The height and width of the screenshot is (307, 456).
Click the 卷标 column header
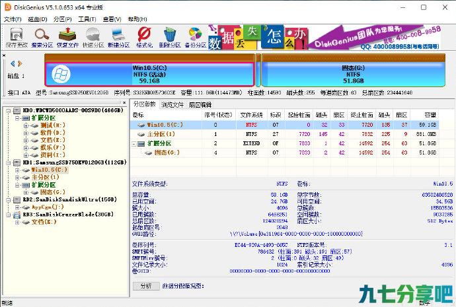coord(166,115)
